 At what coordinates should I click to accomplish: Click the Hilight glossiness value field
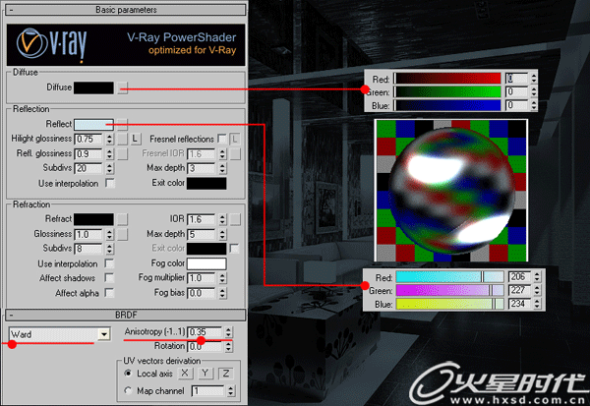point(88,140)
